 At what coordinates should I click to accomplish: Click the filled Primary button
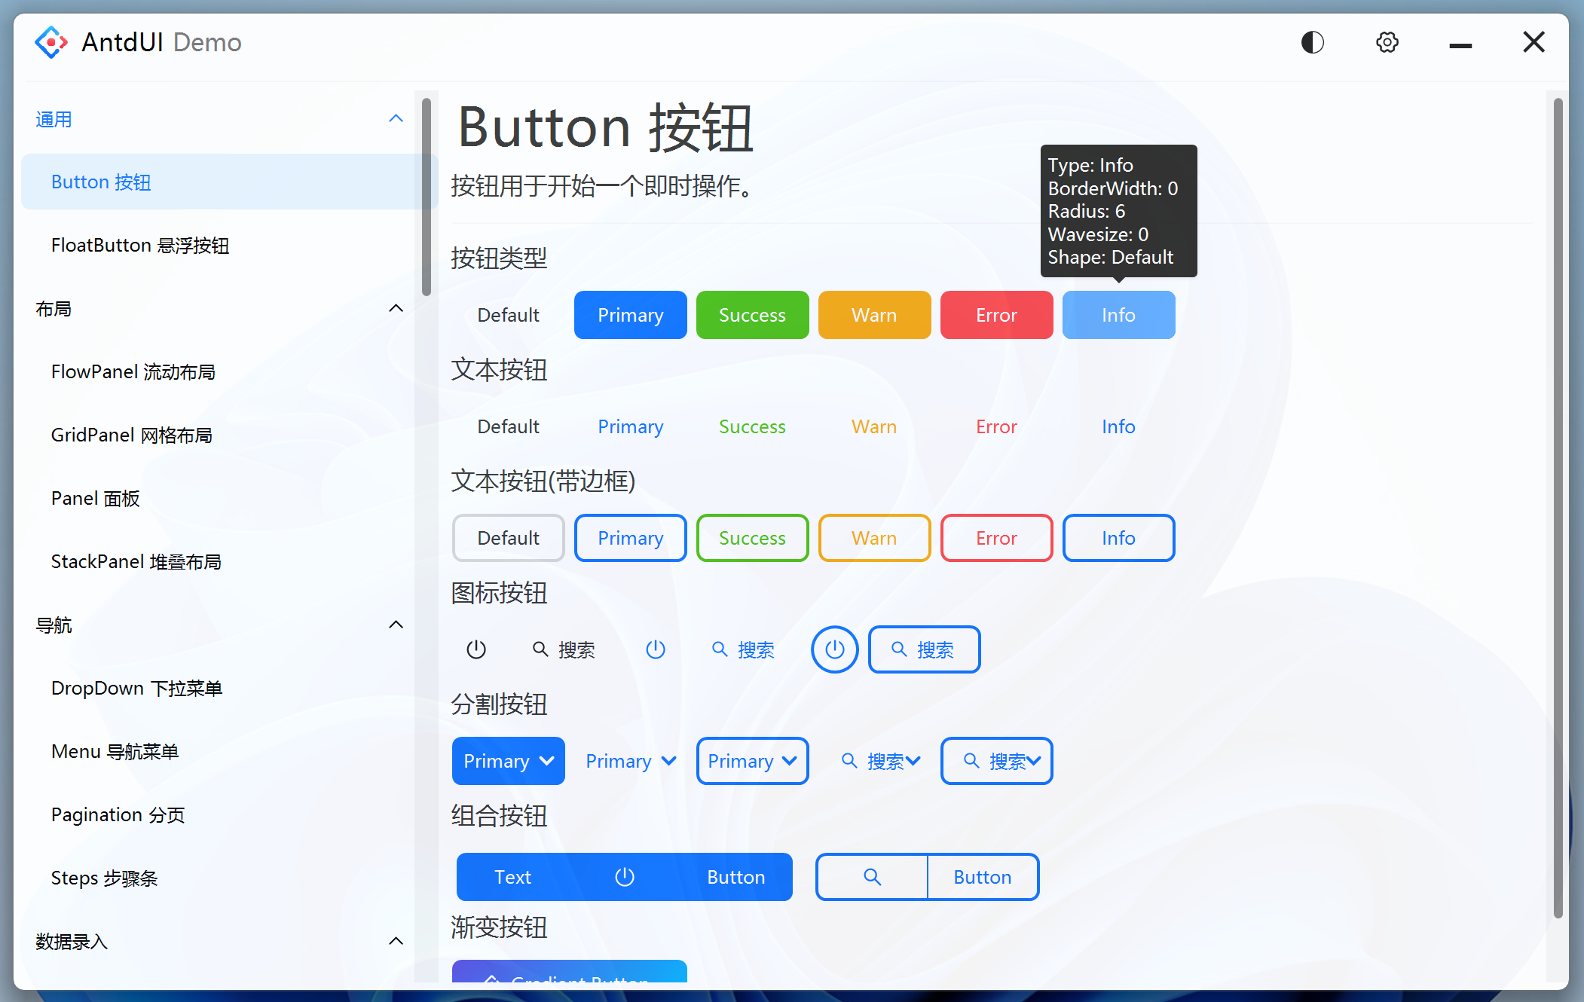(630, 314)
